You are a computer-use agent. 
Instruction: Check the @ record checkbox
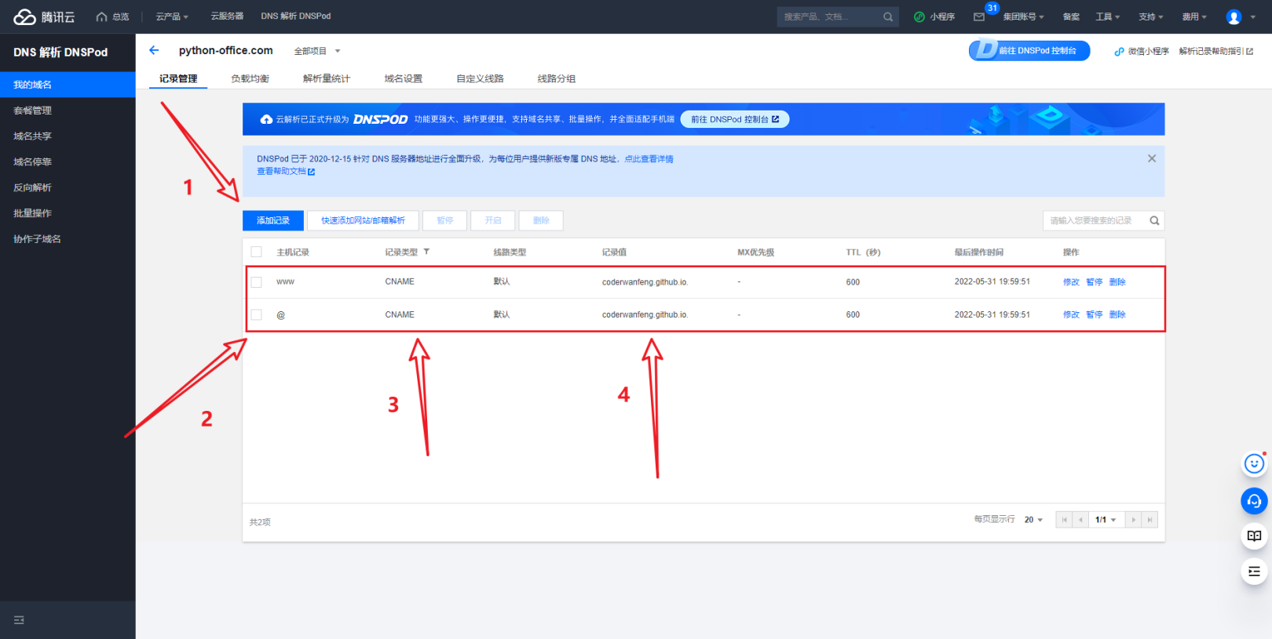click(256, 314)
